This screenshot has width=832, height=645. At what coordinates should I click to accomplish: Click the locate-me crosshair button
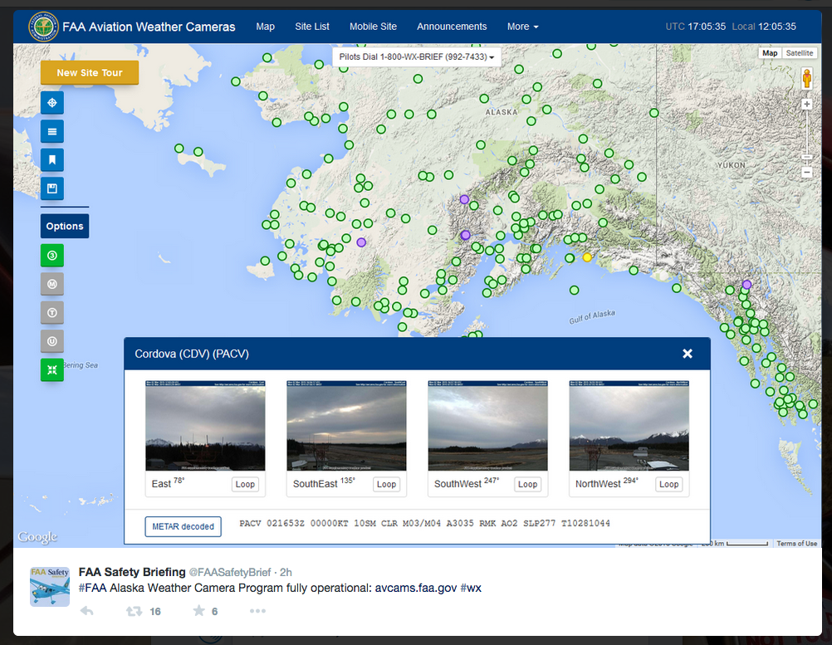tap(52, 103)
